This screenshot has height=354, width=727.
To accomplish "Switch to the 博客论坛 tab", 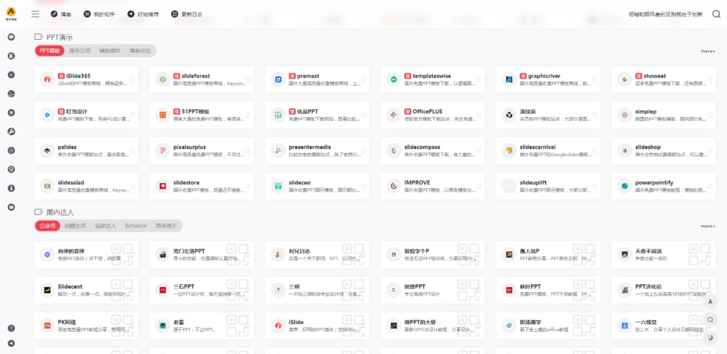I will (140, 51).
